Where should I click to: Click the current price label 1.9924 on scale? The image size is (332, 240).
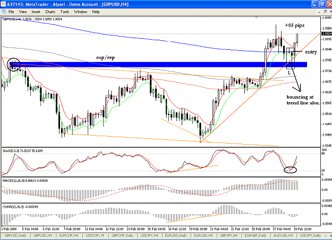point(327,33)
